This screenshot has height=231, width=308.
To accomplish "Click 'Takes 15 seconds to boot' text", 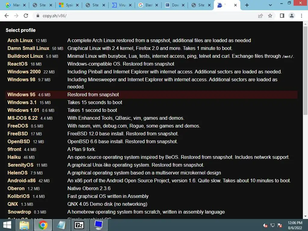I will tap(95, 103).
